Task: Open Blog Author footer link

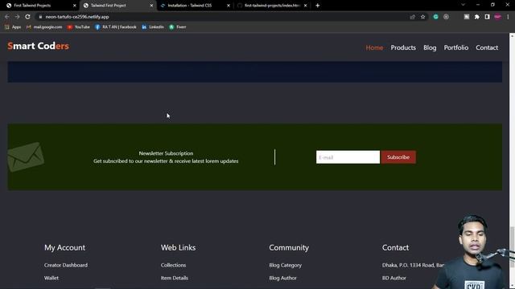Action: pos(282,278)
